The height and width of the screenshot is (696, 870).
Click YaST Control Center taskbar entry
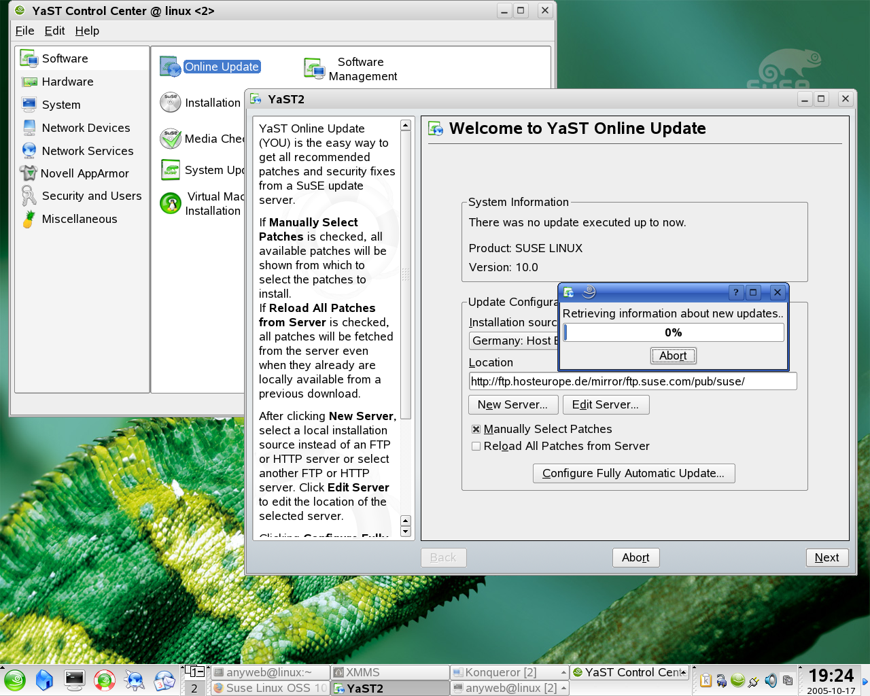tap(630, 672)
